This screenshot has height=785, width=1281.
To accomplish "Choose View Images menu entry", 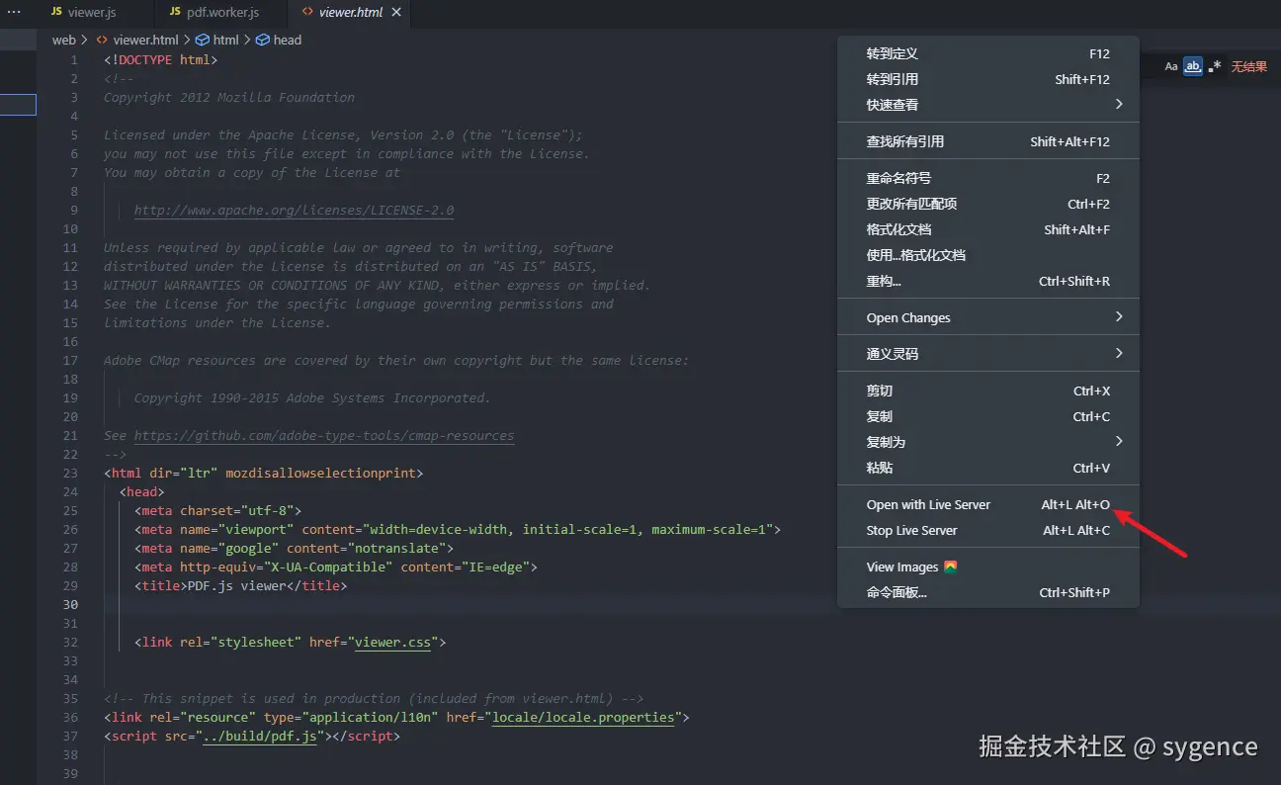I will point(988,567).
